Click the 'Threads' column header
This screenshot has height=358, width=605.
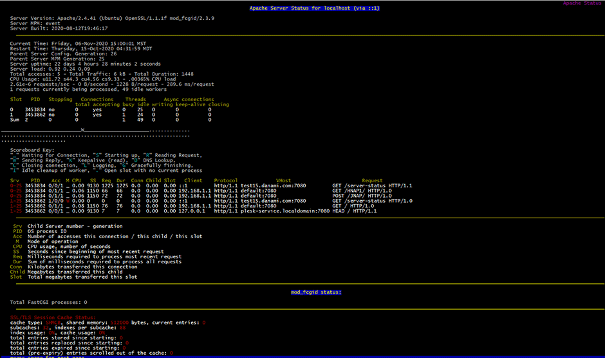[136, 99]
